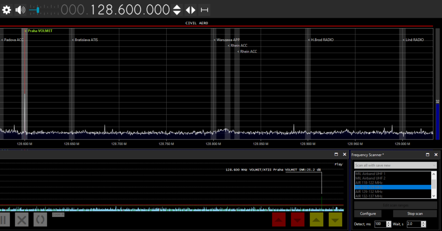Click the left/right center-tuning arrows icon
Image resolution: width=442 pixels, height=231 pixels.
tap(190, 10)
